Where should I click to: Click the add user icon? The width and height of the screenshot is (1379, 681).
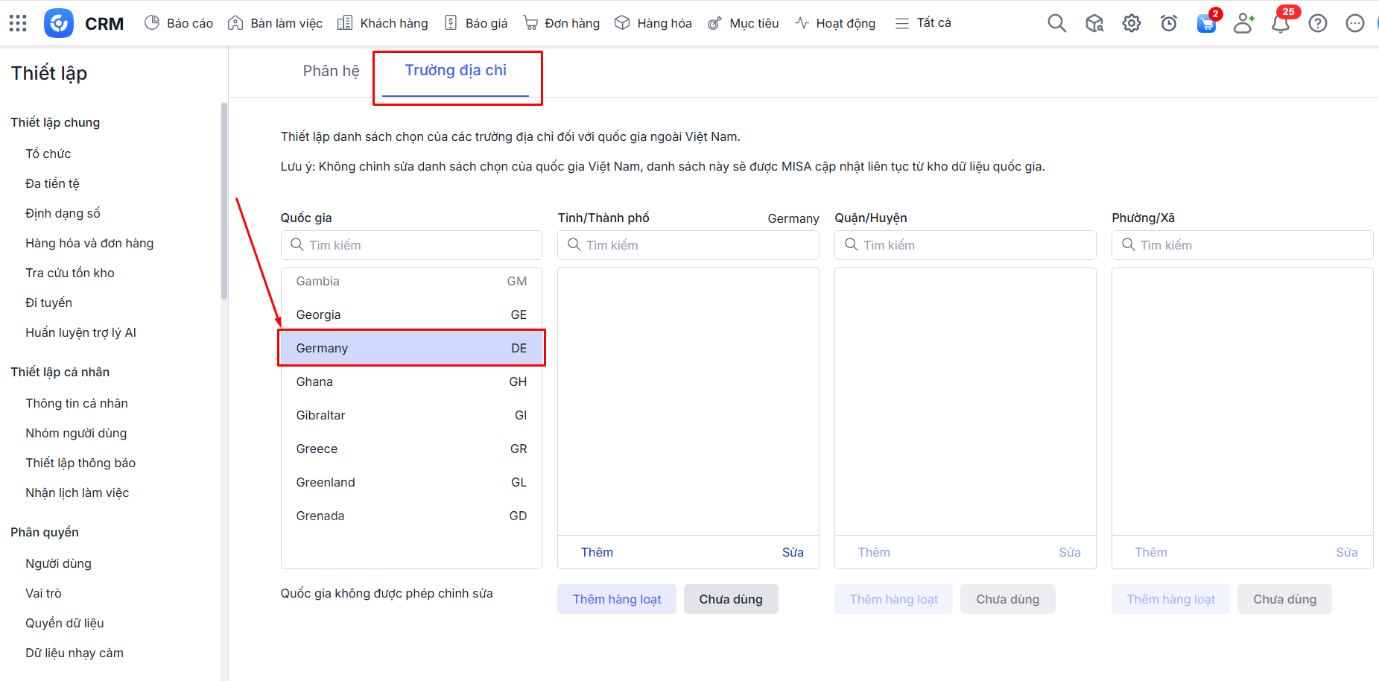1243,23
